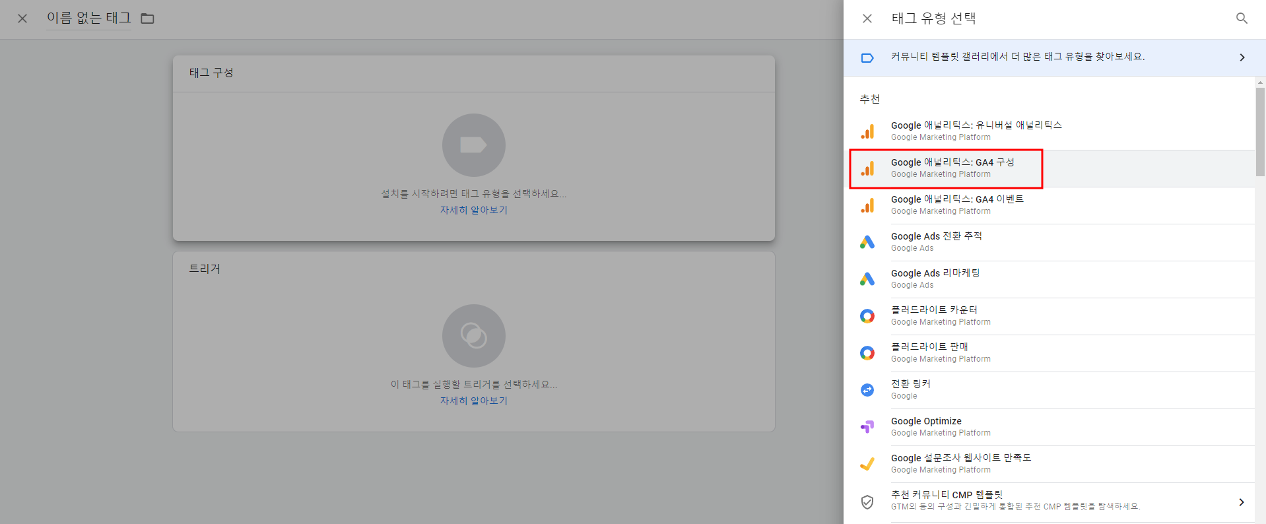1266x524 pixels.
Task: Open 자세히 알아보기 link in 태그 구성
Action: click(474, 210)
